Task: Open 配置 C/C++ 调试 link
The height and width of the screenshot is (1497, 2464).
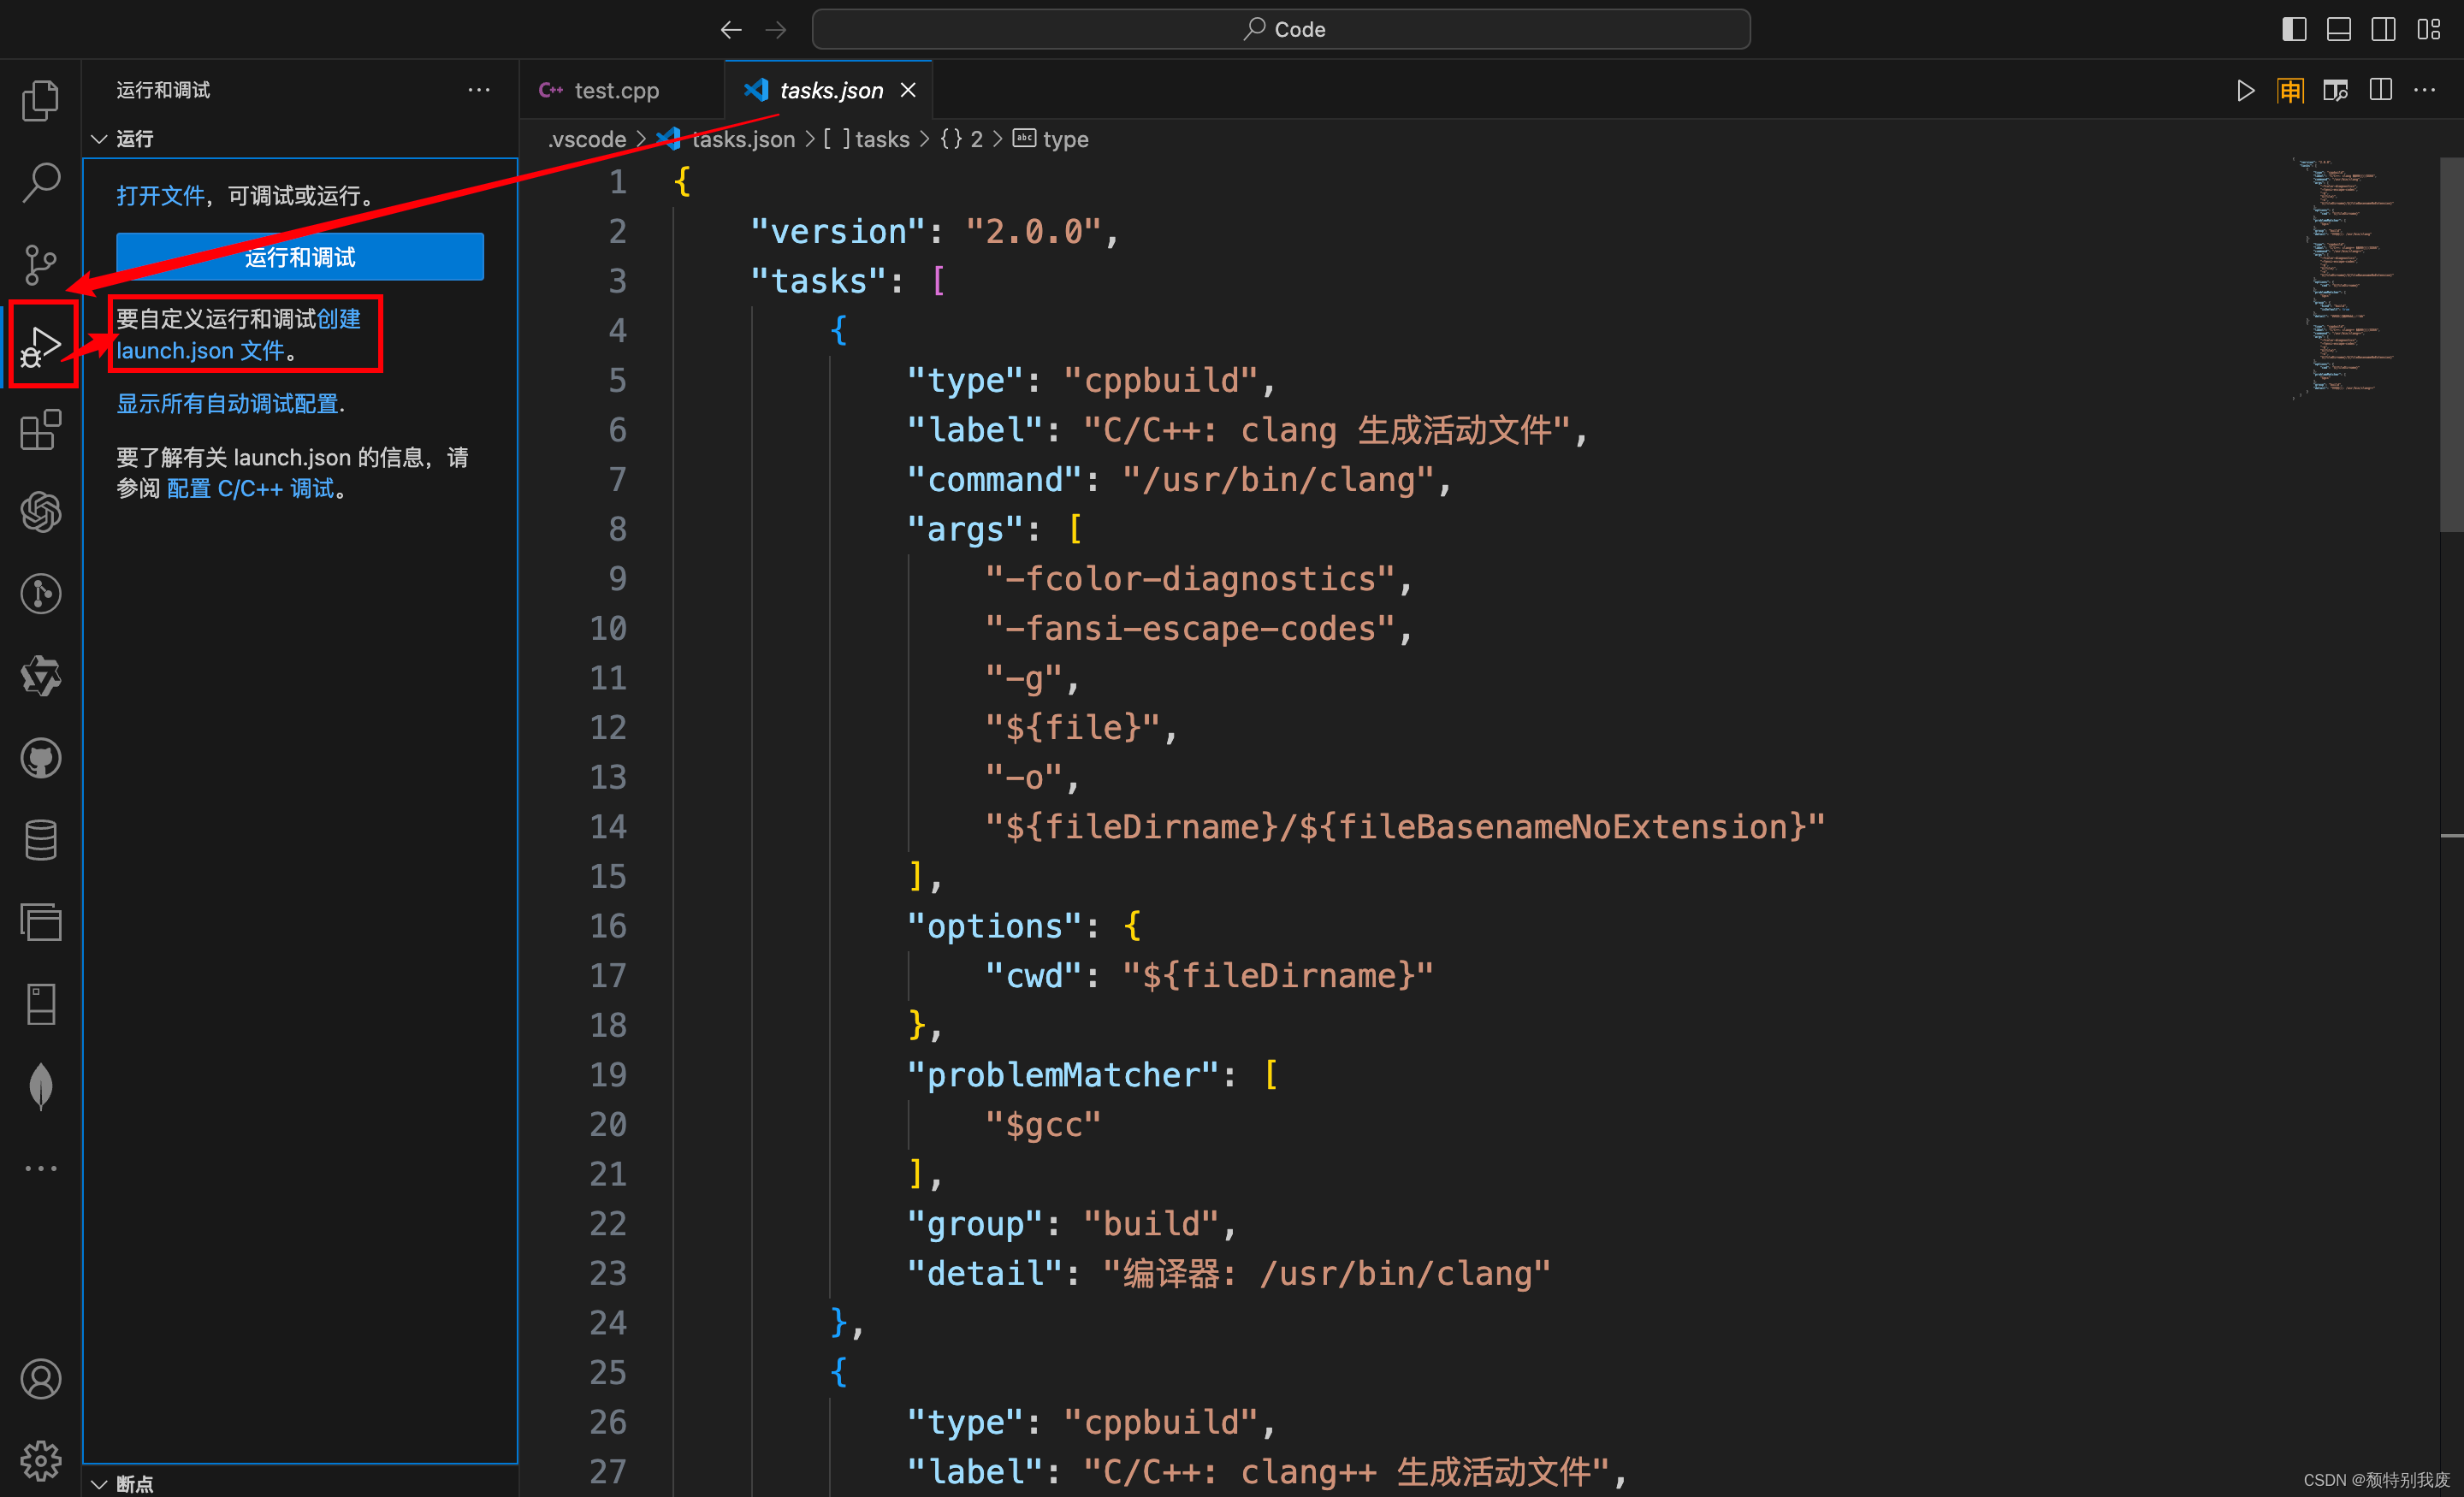Action: (x=250, y=488)
